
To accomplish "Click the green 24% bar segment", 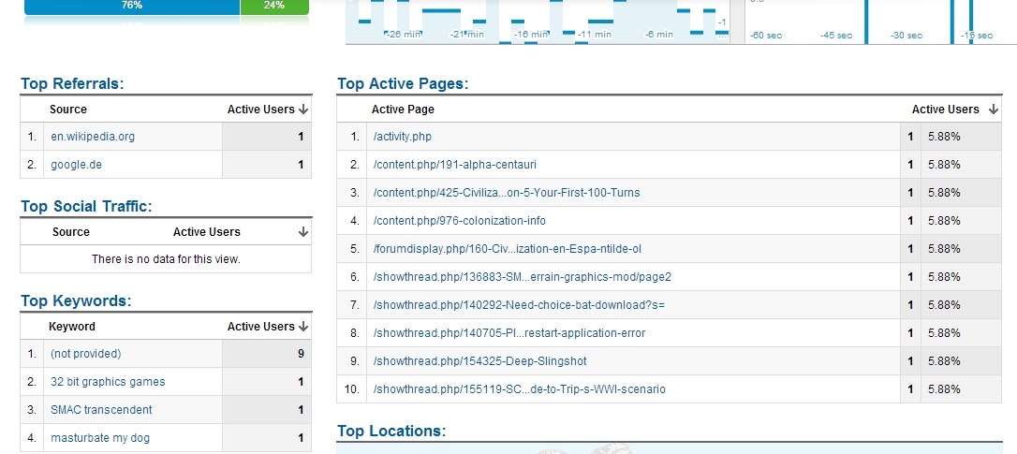I will coord(274,6).
